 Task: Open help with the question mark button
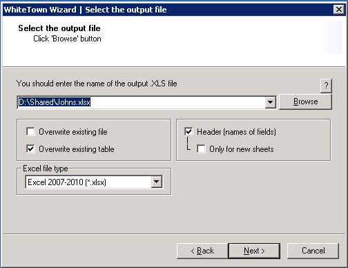click(326, 86)
